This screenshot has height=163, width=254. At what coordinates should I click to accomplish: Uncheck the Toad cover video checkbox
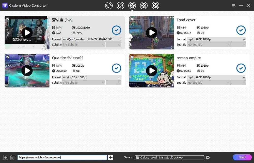(132, 18)
